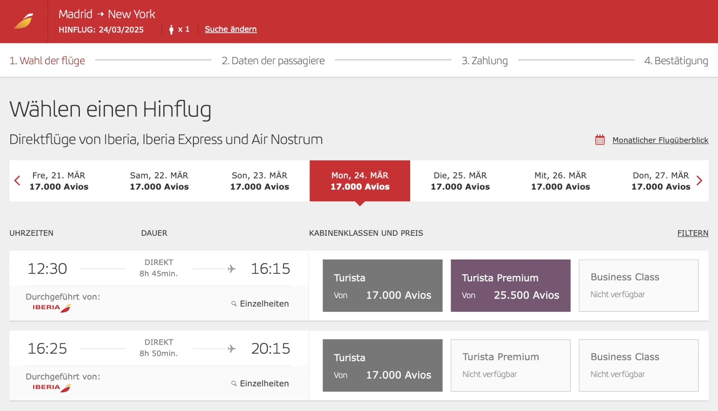Select Die, 25. MÄR date tab

pyautogui.click(x=460, y=181)
